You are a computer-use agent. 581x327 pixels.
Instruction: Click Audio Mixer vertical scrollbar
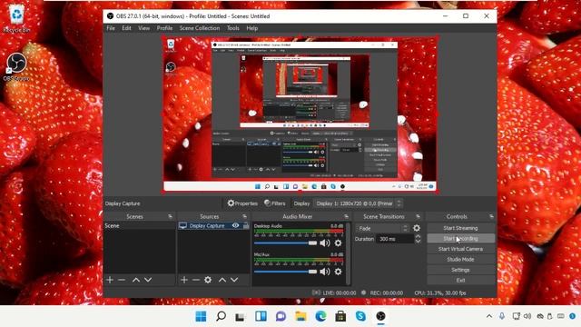(x=348, y=253)
